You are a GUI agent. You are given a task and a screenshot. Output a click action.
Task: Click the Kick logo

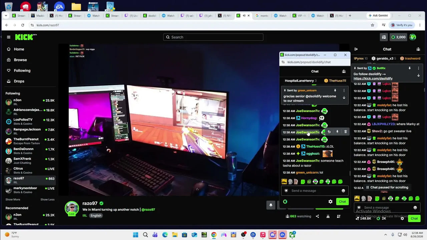(x=26, y=37)
